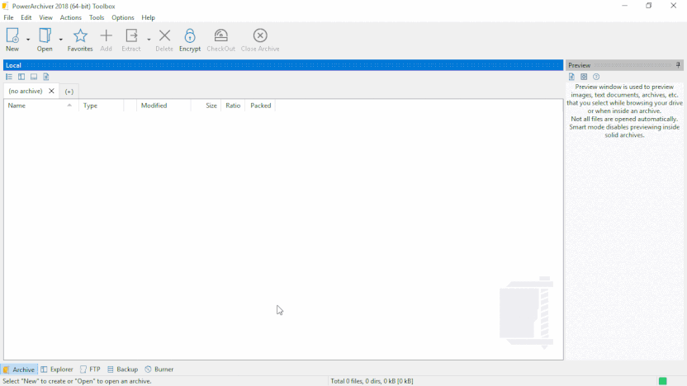
Task: Create a New archive from toolbar
Action: click(x=12, y=40)
